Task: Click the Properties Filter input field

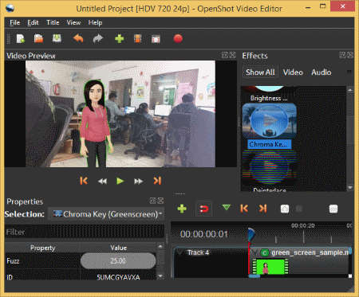Action: tap(85, 232)
